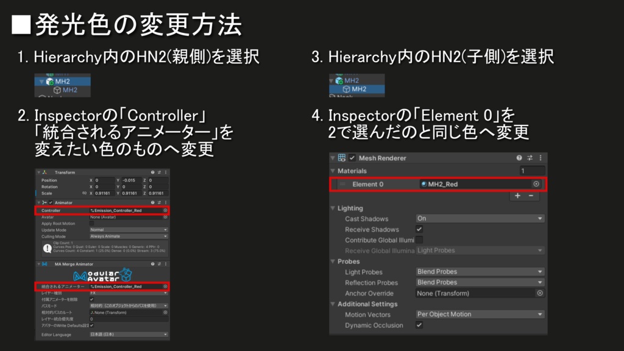
Task: Disable the Mesh Renderer component checkbox
Action: click(352, 158)
